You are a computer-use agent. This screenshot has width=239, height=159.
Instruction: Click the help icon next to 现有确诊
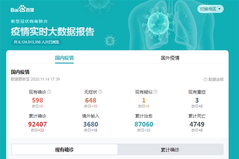49,92
